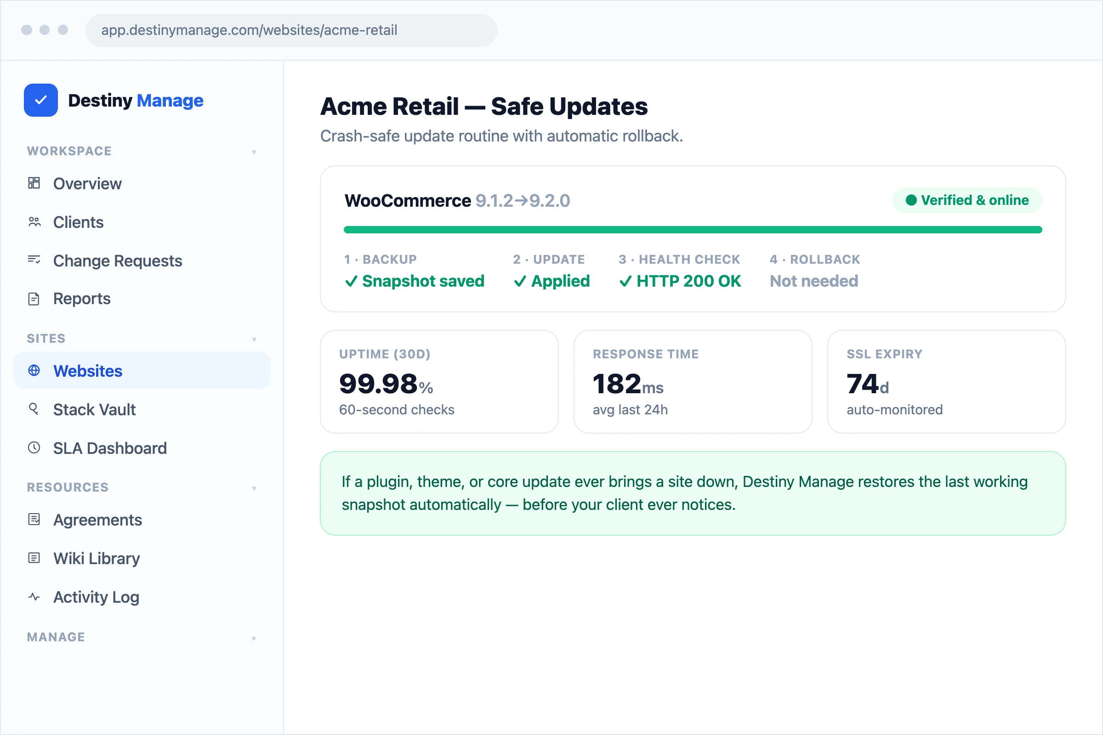Click the Uptime (30D) card

coord(439,382)
